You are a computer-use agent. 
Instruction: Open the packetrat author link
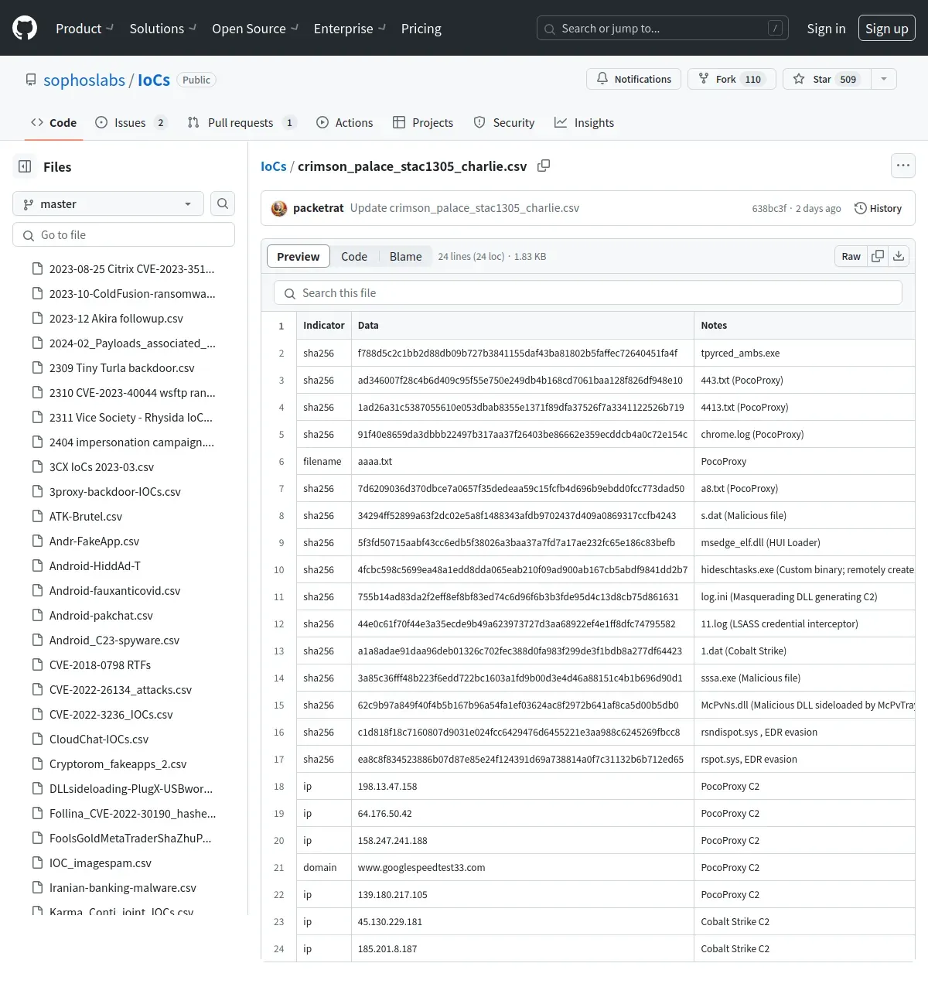pyautogui.click(x=319, y=208)
